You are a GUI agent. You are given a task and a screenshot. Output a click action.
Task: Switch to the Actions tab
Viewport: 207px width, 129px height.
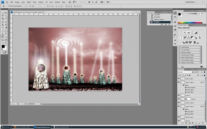point(158,12)
